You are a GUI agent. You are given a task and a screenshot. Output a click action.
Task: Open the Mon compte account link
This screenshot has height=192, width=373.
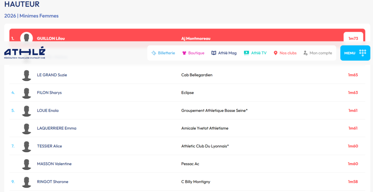pyautogui.click(x=321, y=53)
